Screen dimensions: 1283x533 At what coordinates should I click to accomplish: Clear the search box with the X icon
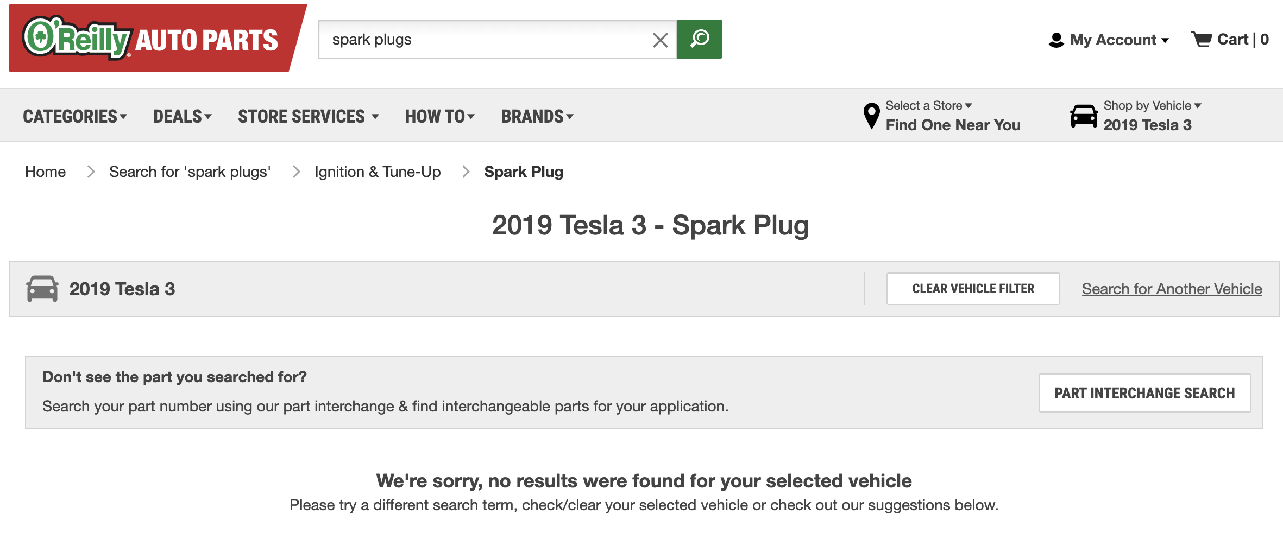click(x=660, y=40)
